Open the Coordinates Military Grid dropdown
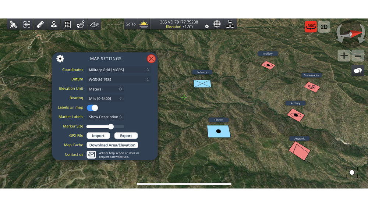Screen dimensions: 368x207 119,69
